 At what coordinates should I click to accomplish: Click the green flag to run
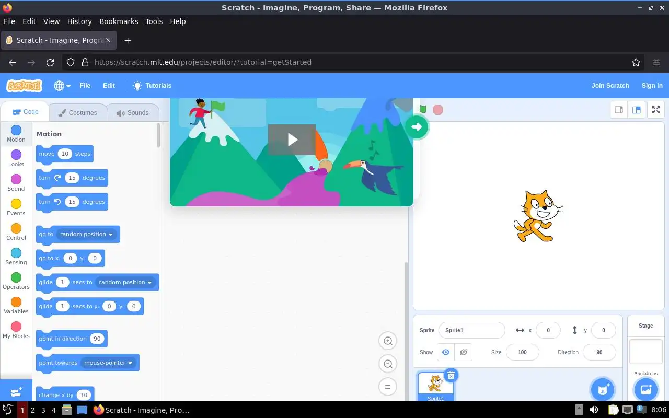coord(423,109)
